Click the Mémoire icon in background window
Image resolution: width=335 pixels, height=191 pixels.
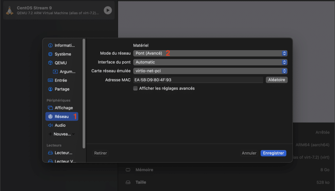[128, 170]
